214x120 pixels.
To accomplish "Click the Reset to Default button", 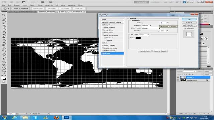I will [x=160, y=51].
